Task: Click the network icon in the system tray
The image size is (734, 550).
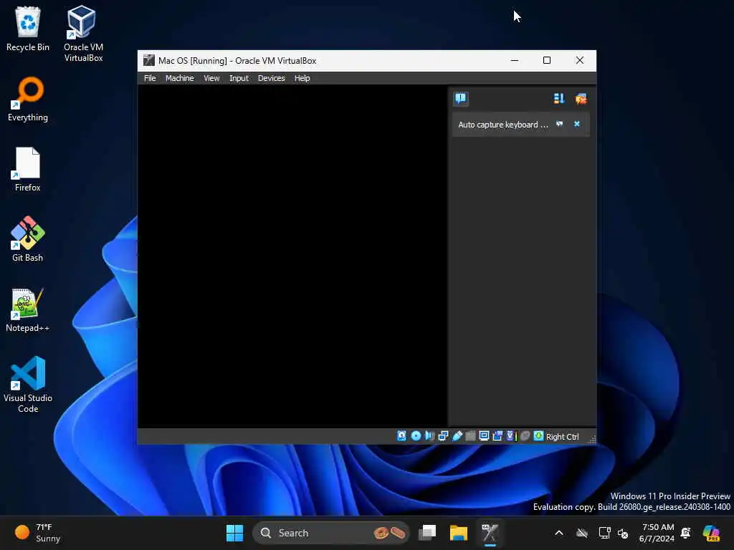Action: tap(604, 533)
